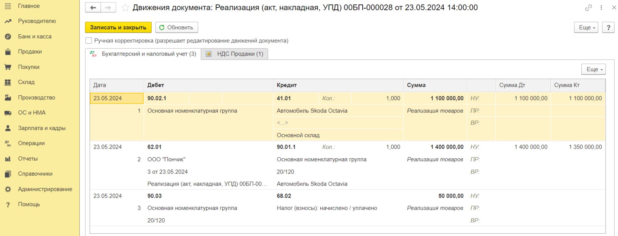618x236 pixels.
Task: Open help with the ? button
Action: [608, 28]
